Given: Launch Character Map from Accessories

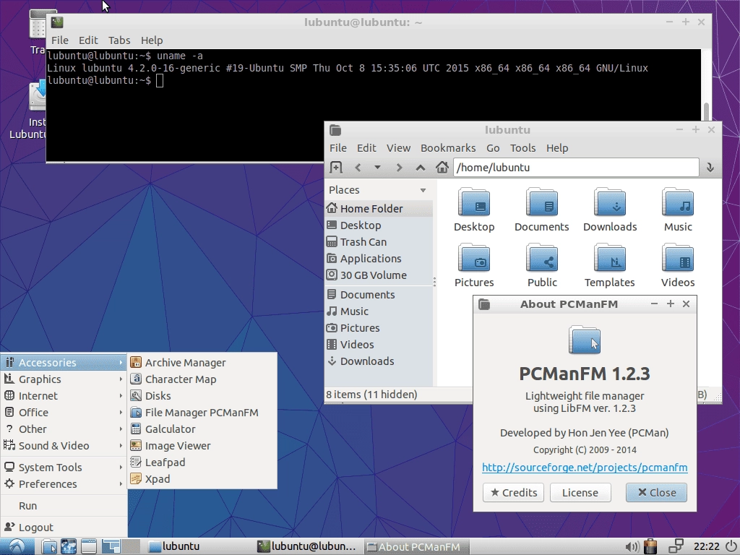Looking at the screenshot, I should (202, 379).
